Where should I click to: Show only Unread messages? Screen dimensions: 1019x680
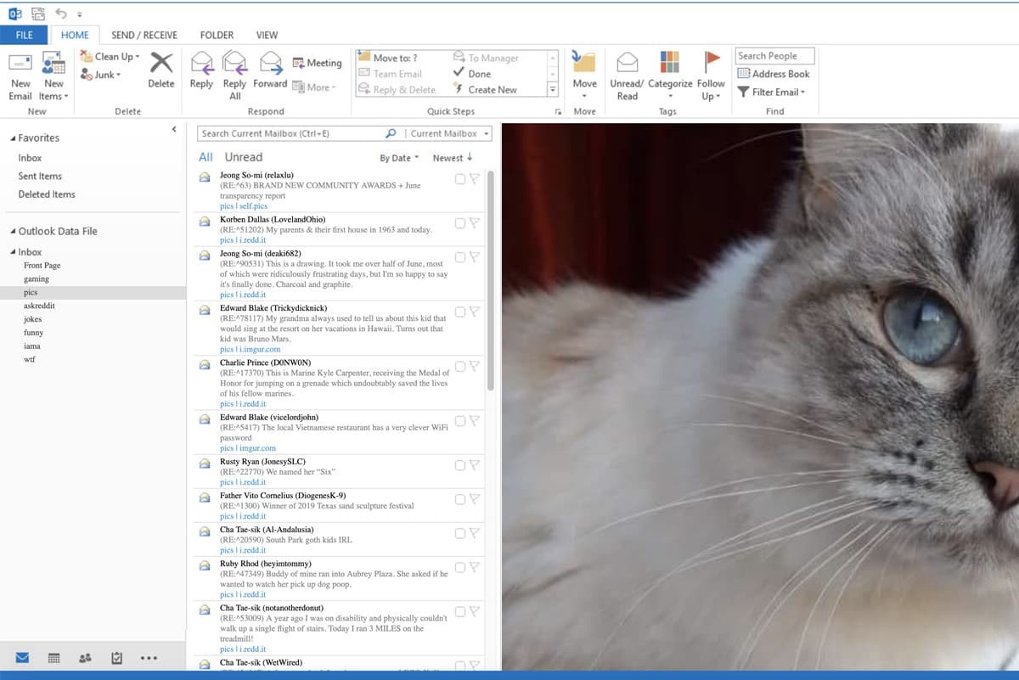coord(244,157)
